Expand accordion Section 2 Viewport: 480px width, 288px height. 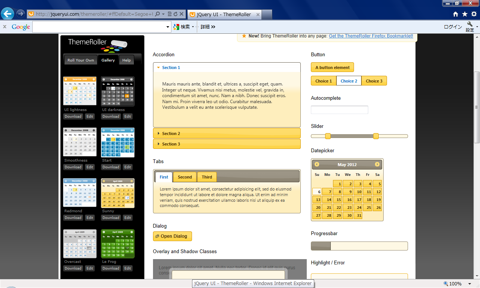[226, 133]
